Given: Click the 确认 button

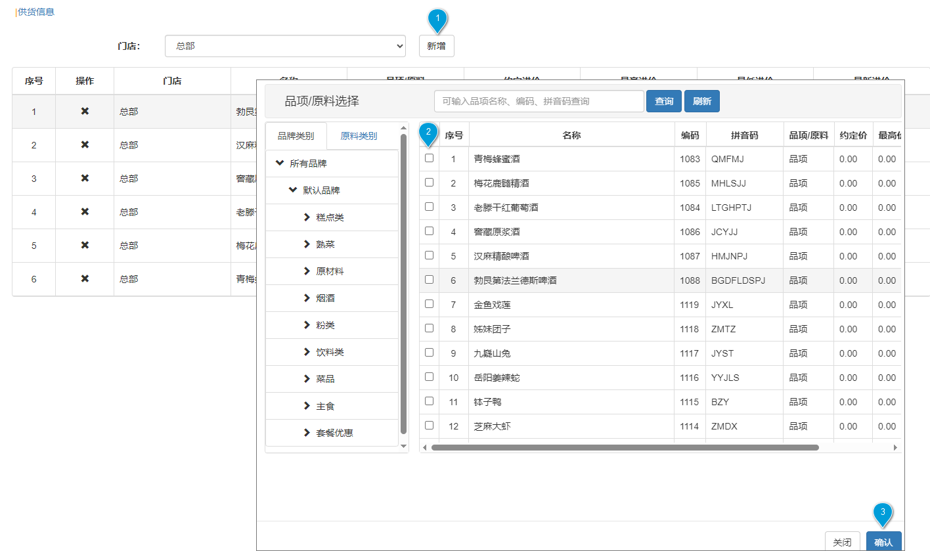Looking at the screenshot, I should pos(883,542).
